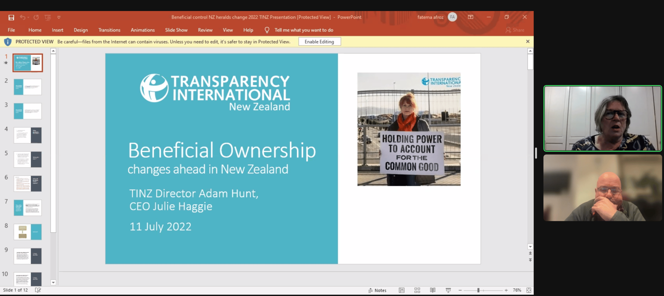Click the 'Tell me what you want to do' box
Screen dimensions: 664x296
click(x=304, y=30)
